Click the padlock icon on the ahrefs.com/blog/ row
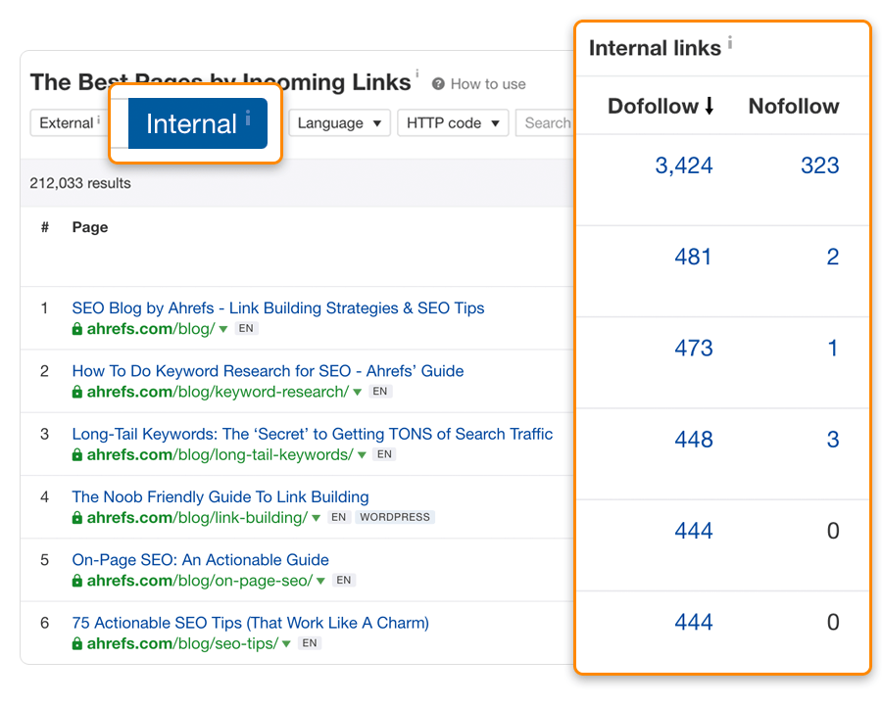 point(76,329)
